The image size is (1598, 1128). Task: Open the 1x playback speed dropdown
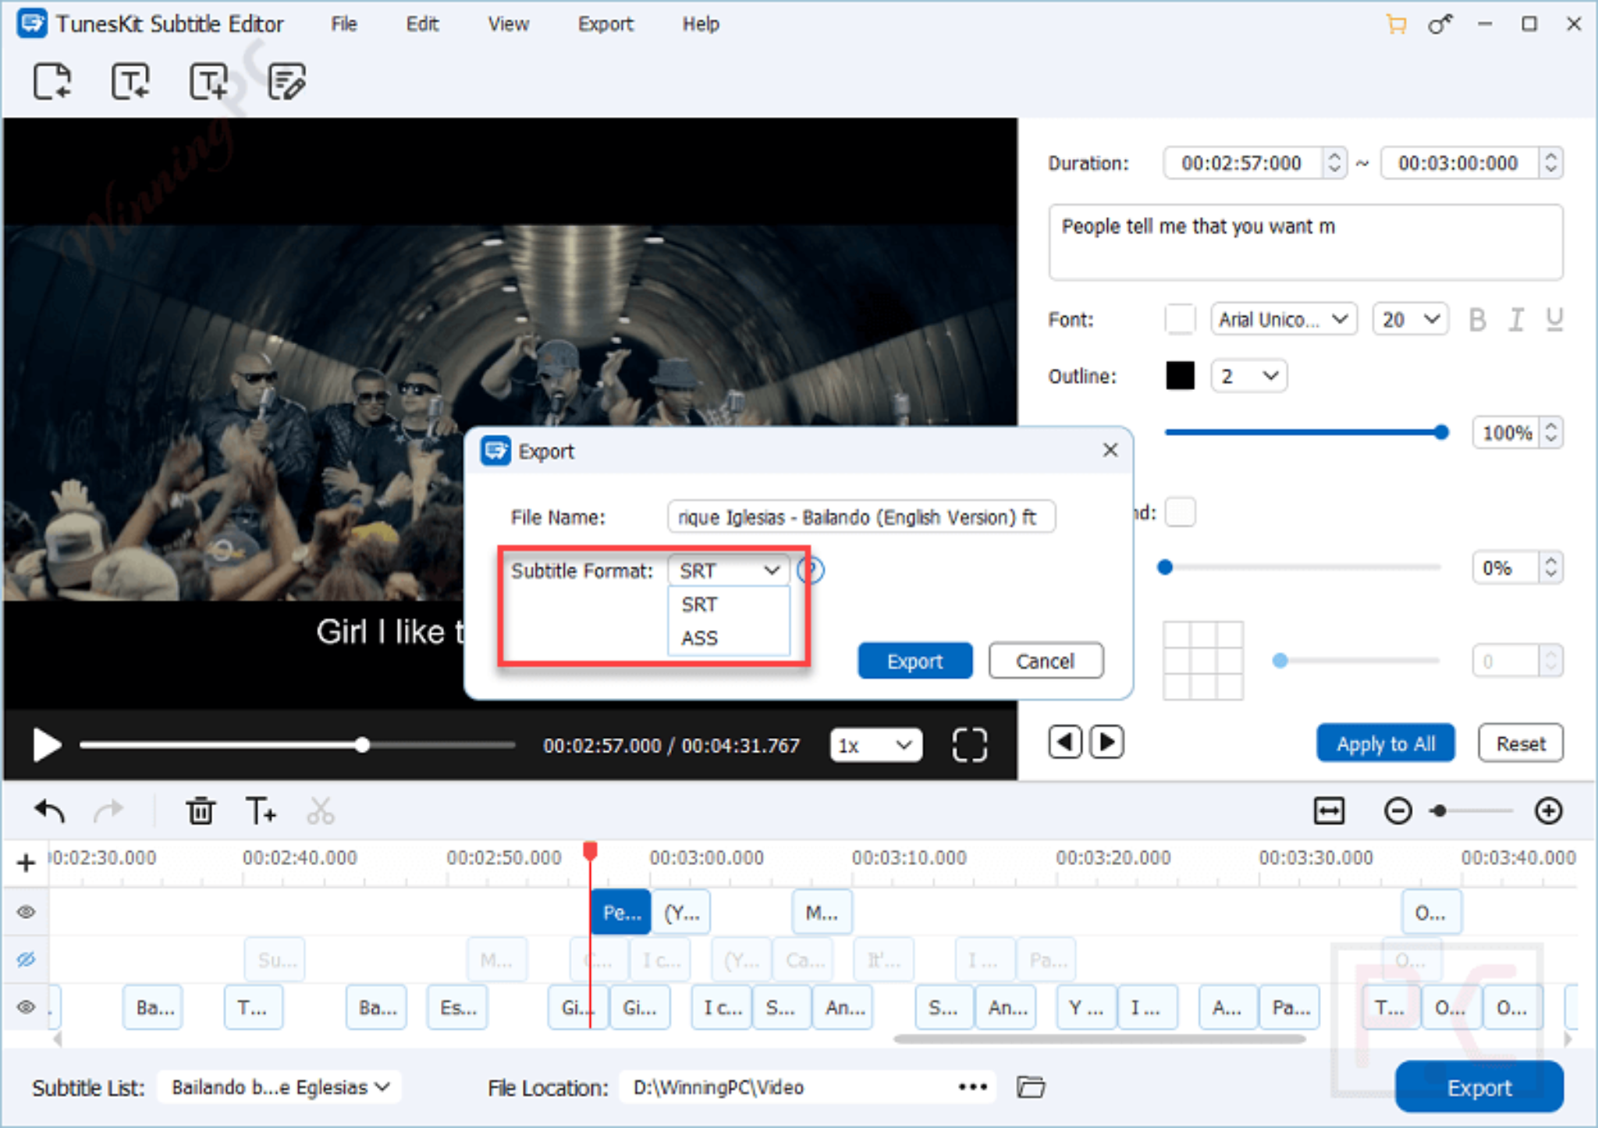tap(875, 745)
